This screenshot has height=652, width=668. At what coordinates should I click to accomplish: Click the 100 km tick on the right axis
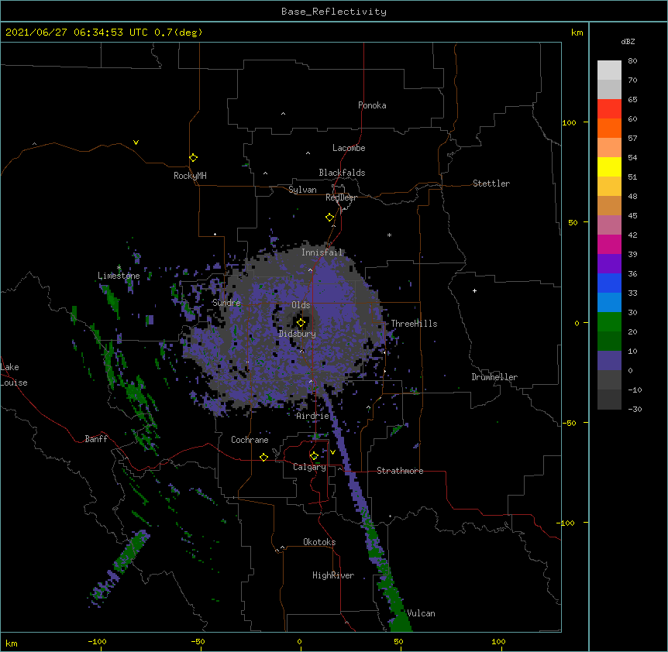pyautogui.click(x=569, y=122)
